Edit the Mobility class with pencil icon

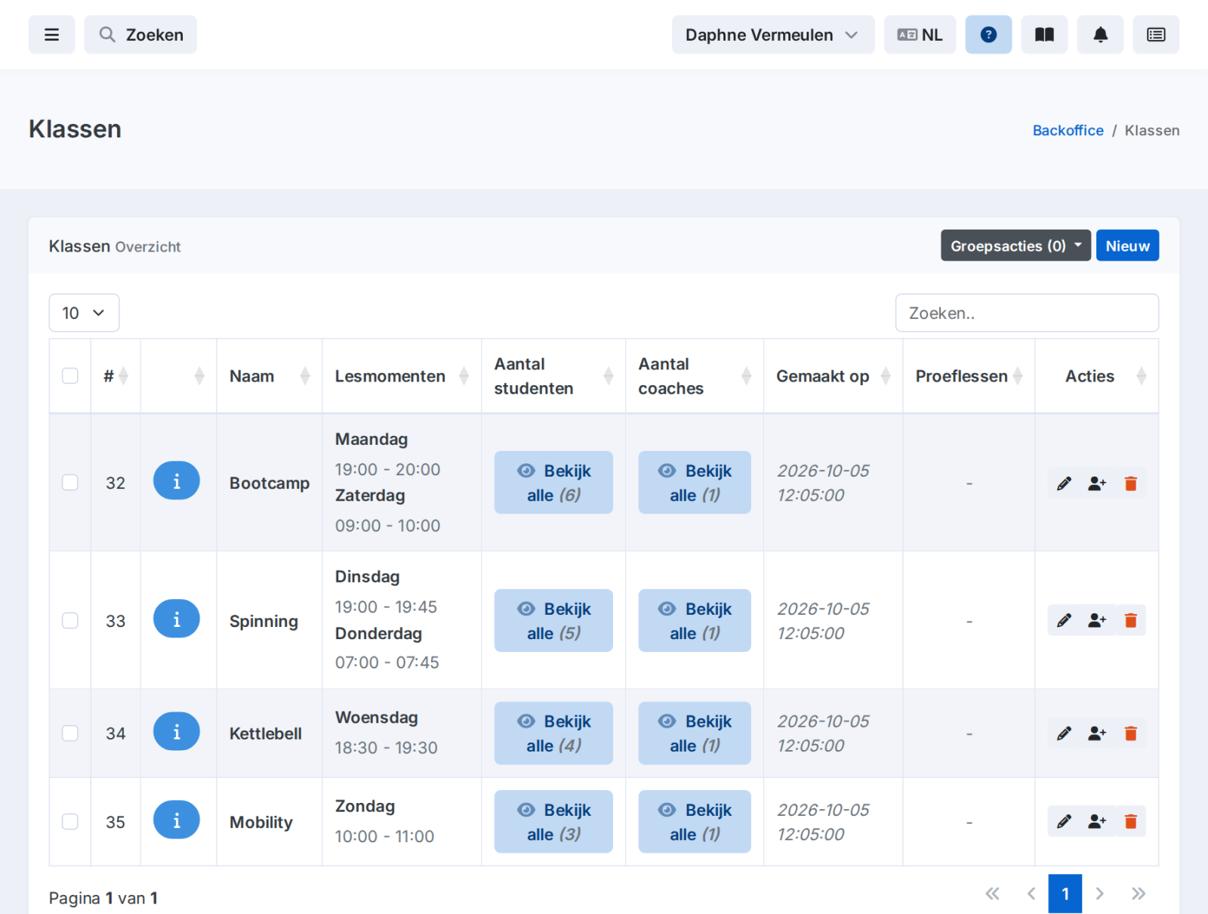1064,822
